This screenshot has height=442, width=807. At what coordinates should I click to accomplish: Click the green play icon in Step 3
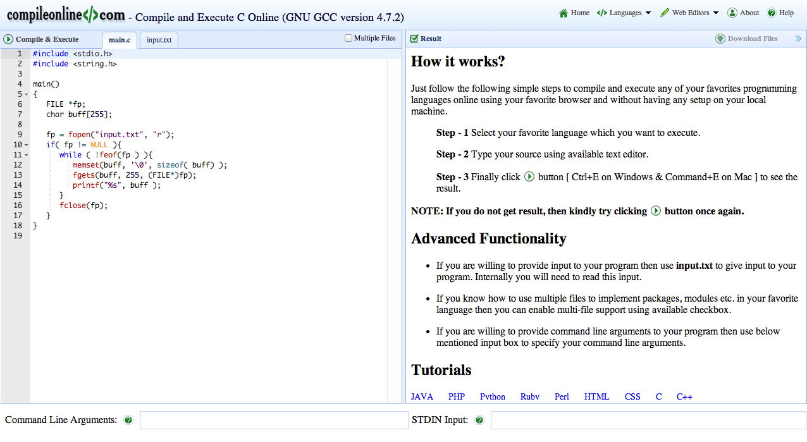coord(529,176)
